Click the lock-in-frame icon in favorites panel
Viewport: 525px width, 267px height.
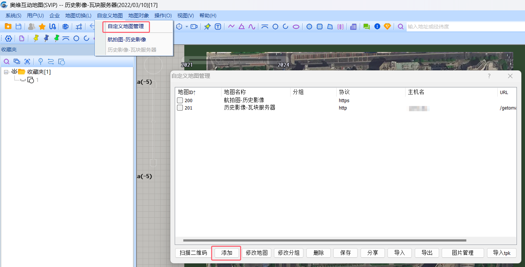tap(27, 62)
